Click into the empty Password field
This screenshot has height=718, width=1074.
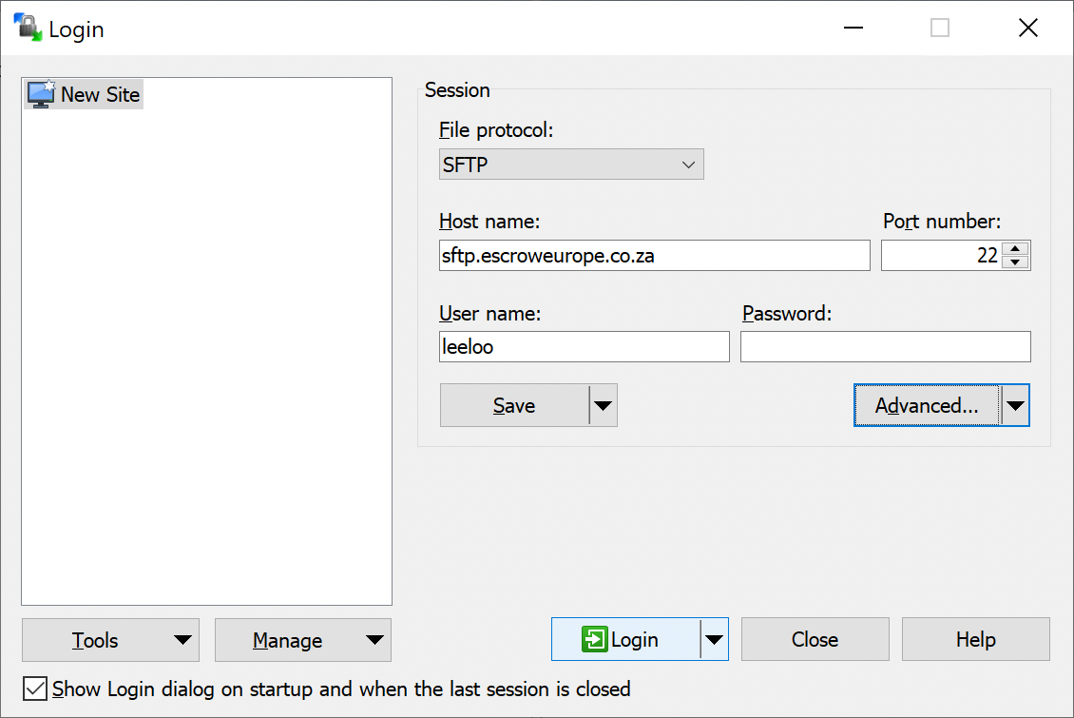[x=886, y=347]
